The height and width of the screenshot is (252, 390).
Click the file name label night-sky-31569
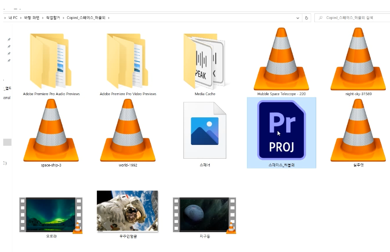click(x=358, y=94)
